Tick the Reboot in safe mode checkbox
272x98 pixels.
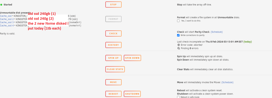[x=178, y=97]
